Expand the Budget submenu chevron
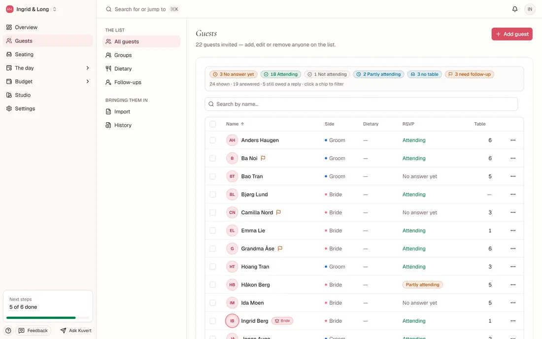Viewport: 542px width, 339px height. tap(87, 82)
